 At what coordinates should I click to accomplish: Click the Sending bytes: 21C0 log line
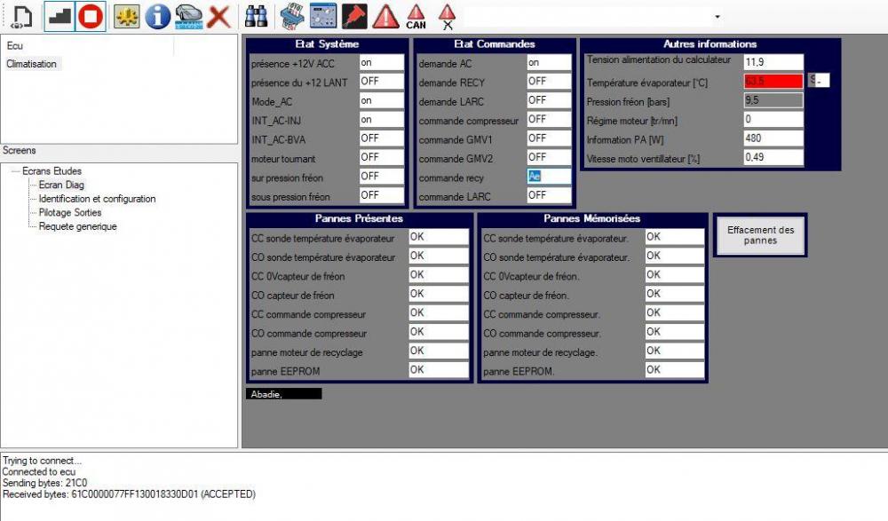[44, 483]
